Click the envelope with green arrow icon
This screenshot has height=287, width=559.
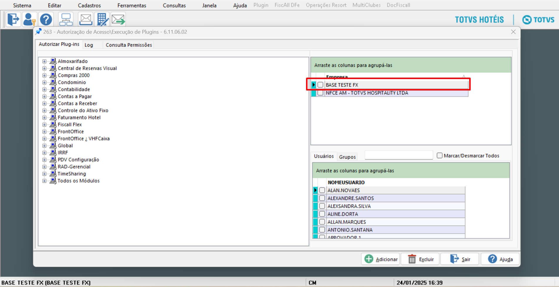(118, 20)
